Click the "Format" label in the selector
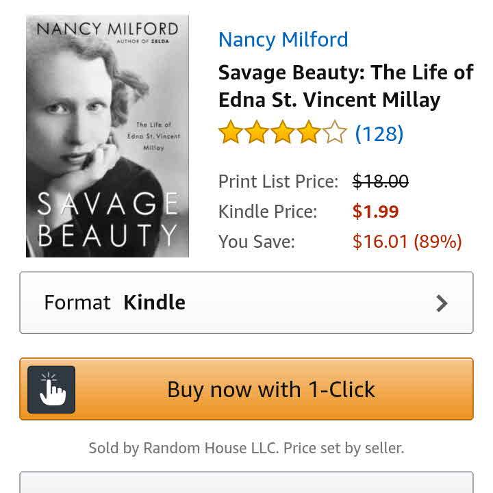 [77, 303]
